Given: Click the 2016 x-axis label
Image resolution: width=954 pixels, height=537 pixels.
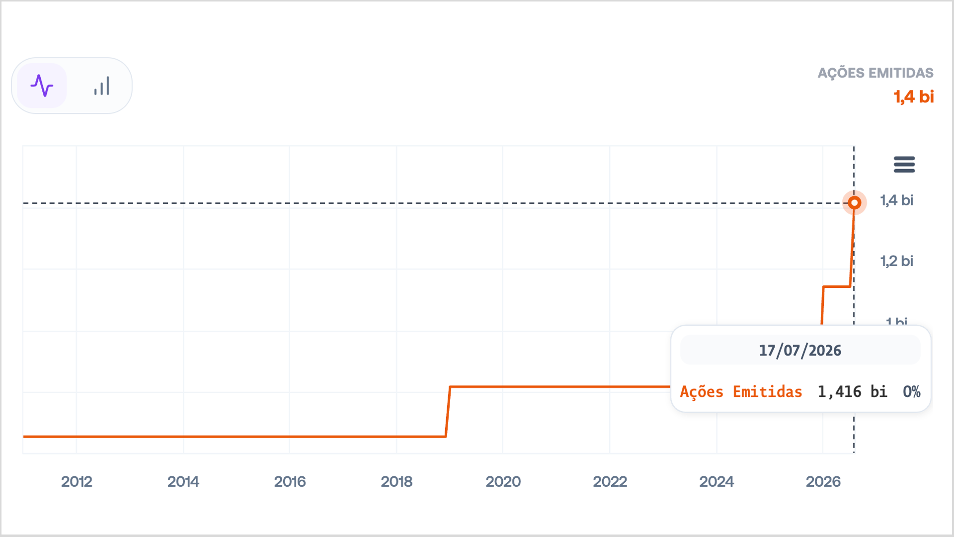Looking at the screenshot, I should coord(290,481).
